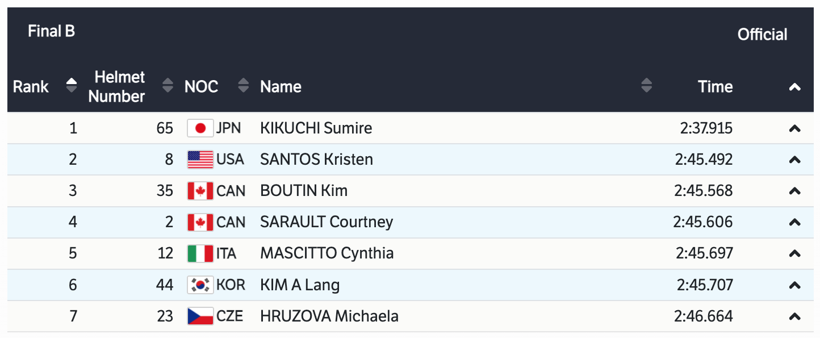Click the Czech flag icon
The width and height of the screenshot is (820, 338).
pyautogui.click(x=200, y=316)
